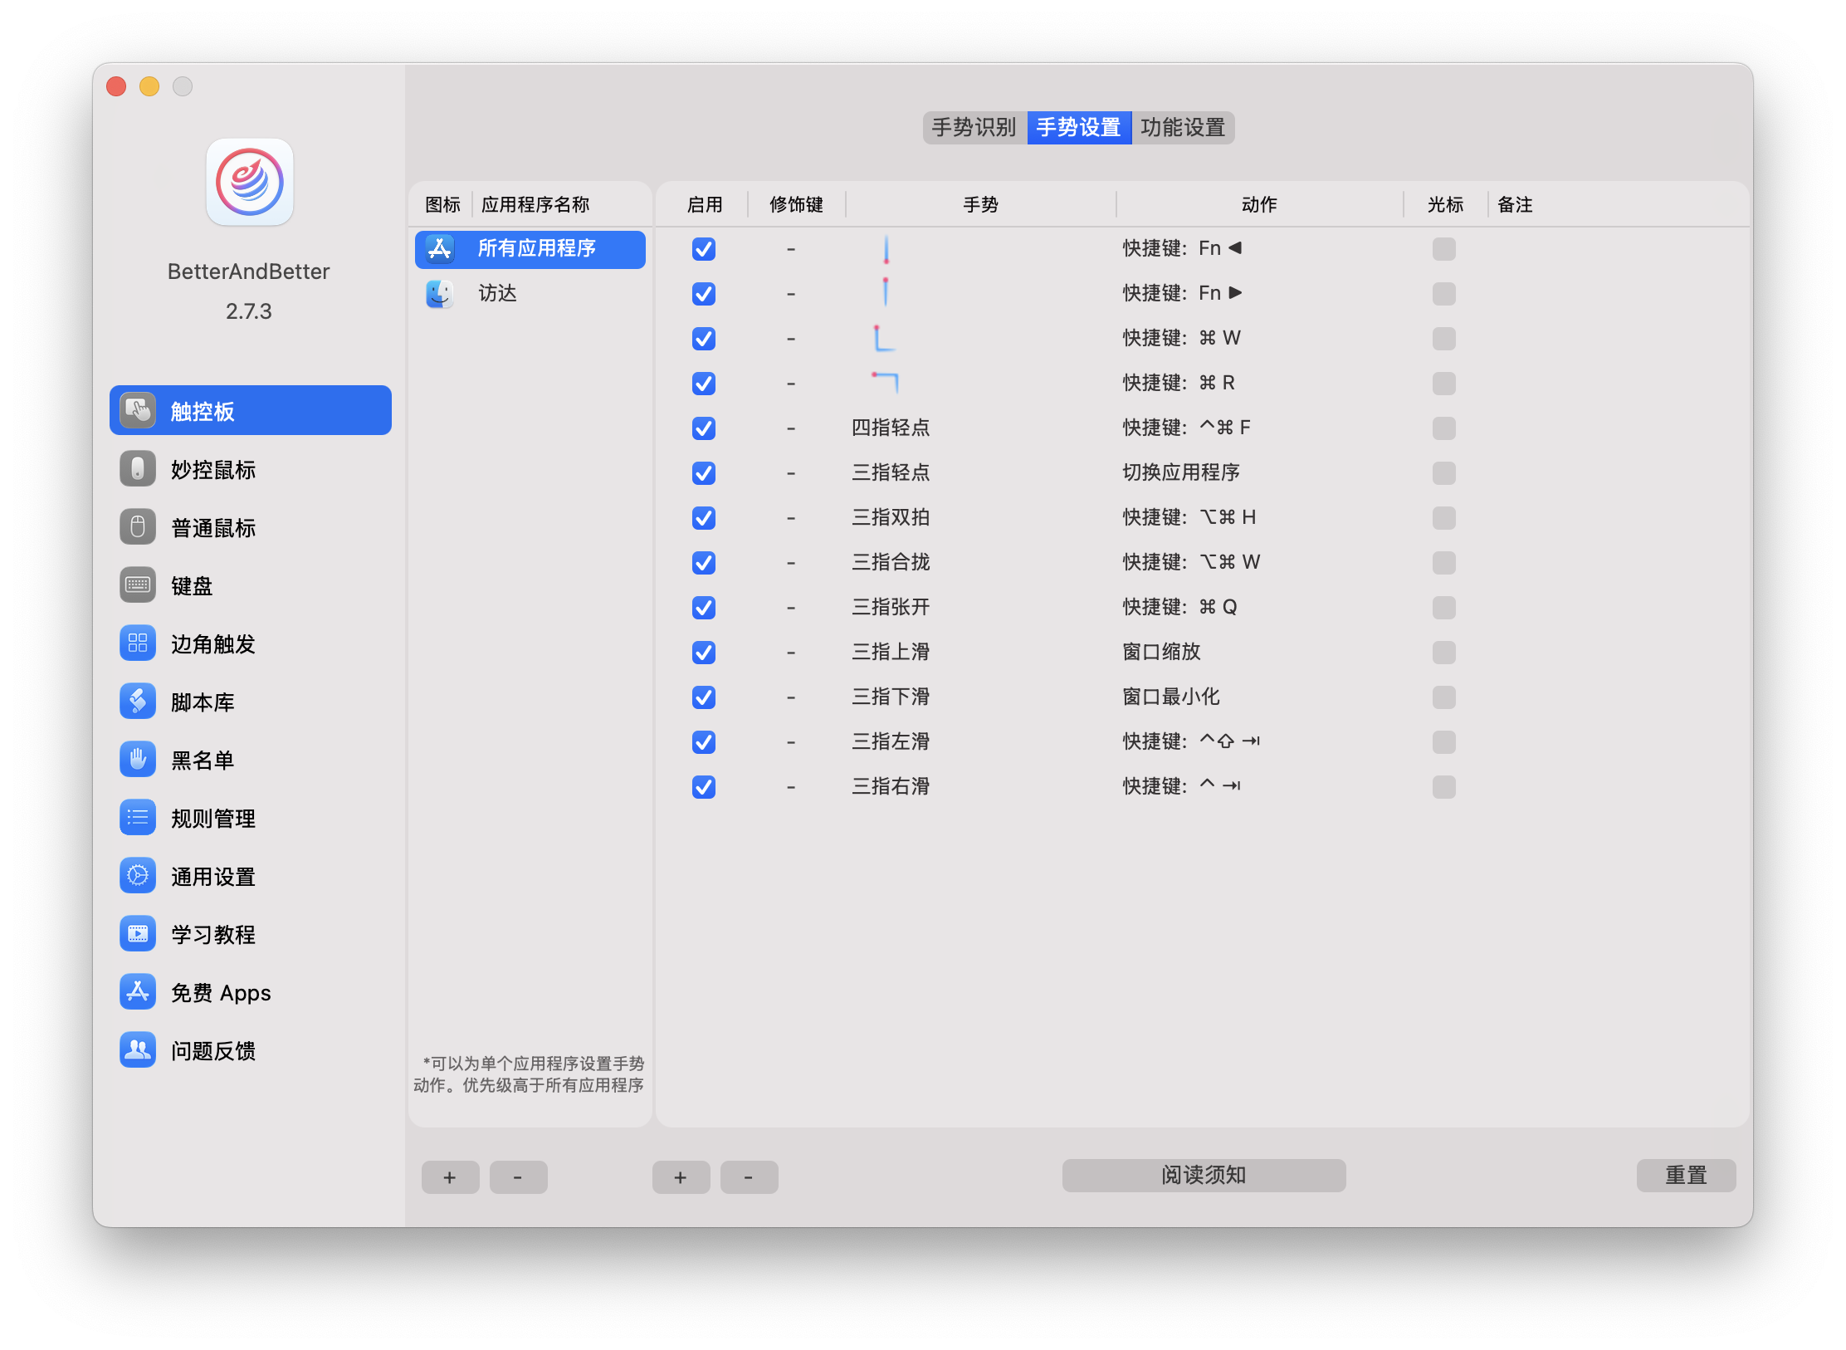This screenshot has height=1350, width=1846.
Task: Open the 妙控鼠标 sidebar section
Action: [x=212, y=470]
